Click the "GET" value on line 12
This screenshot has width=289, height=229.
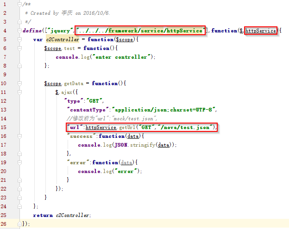click(94, 101)
